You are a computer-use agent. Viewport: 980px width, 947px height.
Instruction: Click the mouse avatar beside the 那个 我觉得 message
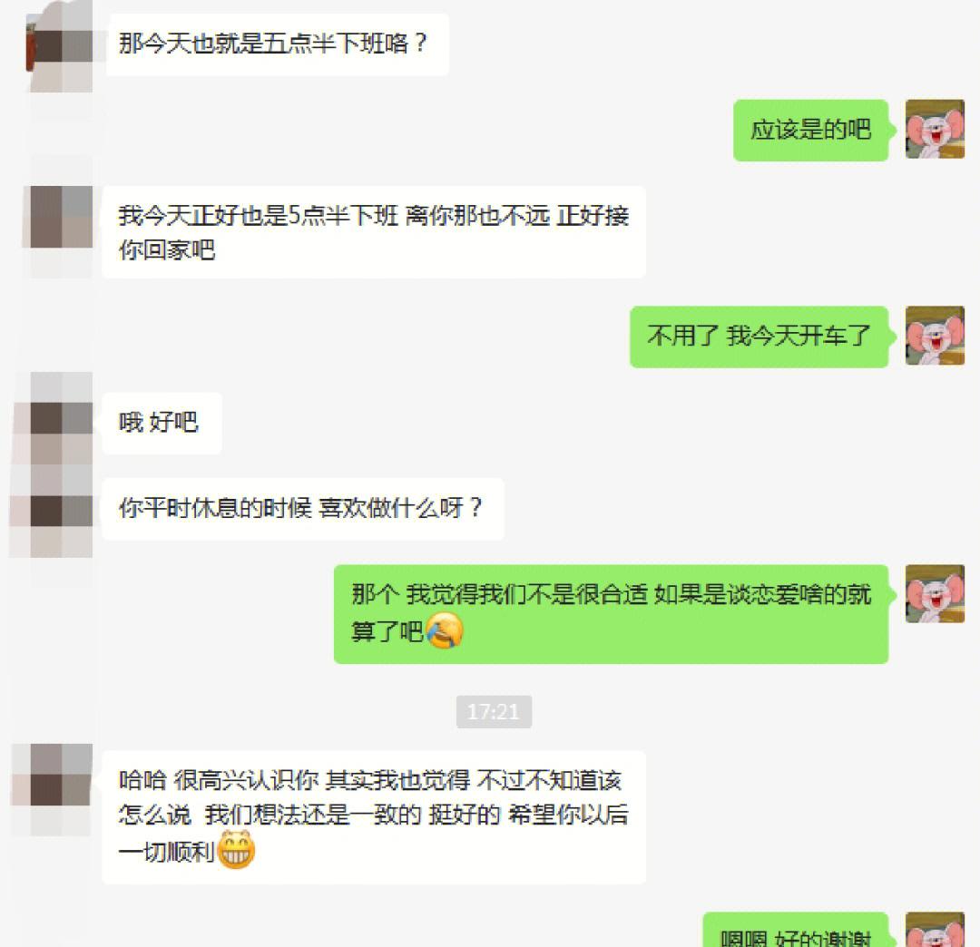coord(935,593)
